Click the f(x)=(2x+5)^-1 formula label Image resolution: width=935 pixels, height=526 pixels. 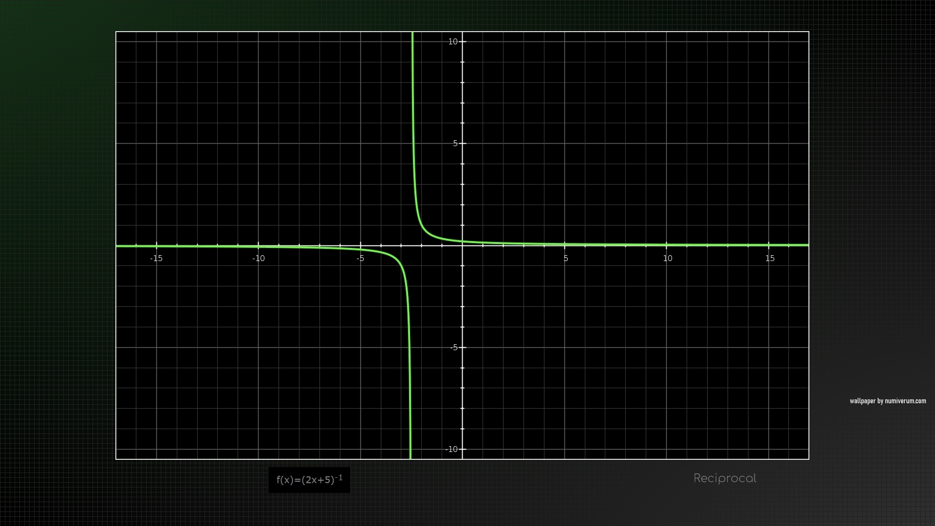coord(309,480)
